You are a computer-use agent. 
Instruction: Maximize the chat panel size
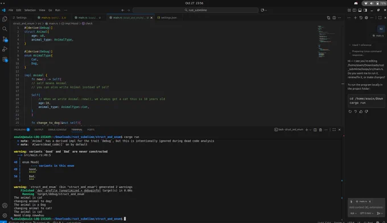380,18
